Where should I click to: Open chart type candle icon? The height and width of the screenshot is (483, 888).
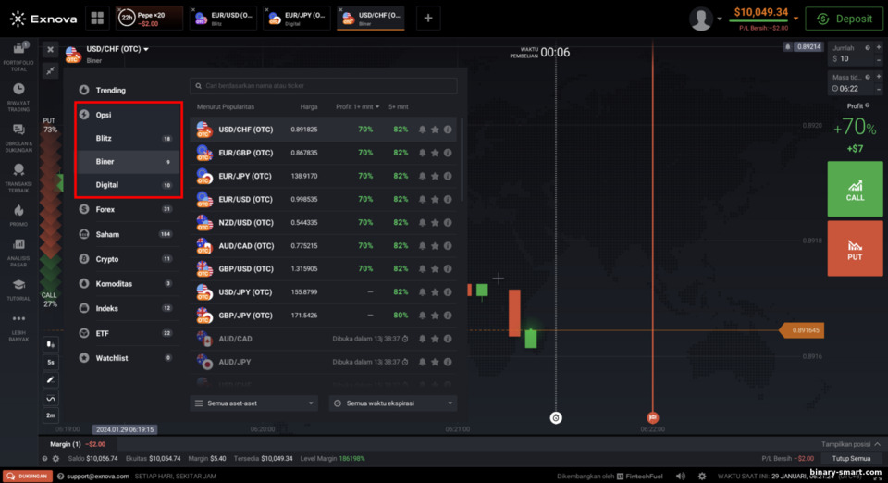50,344
